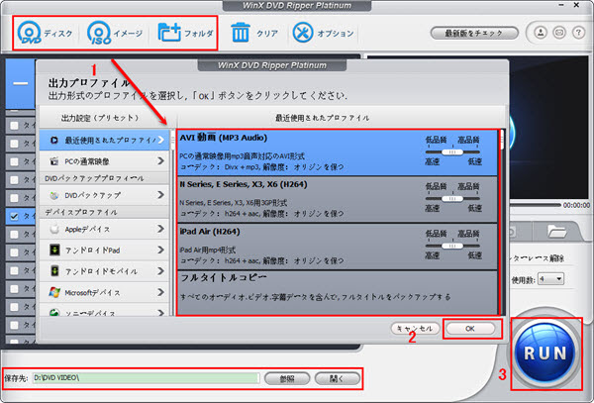This screenshot has width=594, height=403.
Task: Browse destination folder with 参照
Action: point(287,378)
